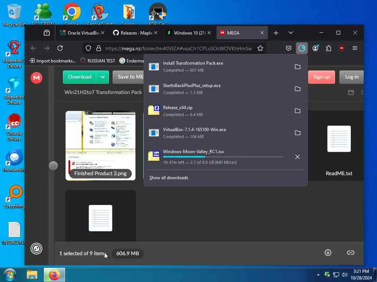Click the get link chain icon

350,253
